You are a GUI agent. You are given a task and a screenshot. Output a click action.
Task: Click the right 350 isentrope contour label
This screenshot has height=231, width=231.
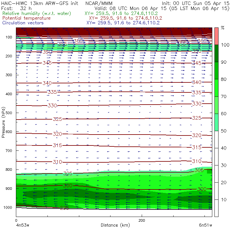[x=197, y=51]
